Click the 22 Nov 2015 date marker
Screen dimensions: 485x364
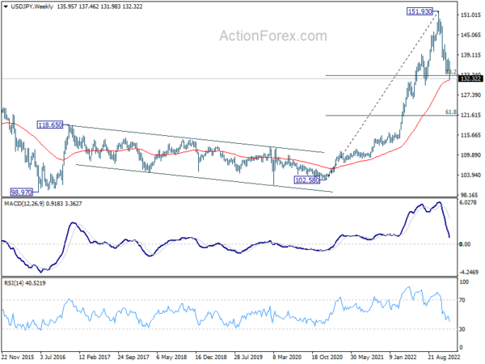(18, 357)
